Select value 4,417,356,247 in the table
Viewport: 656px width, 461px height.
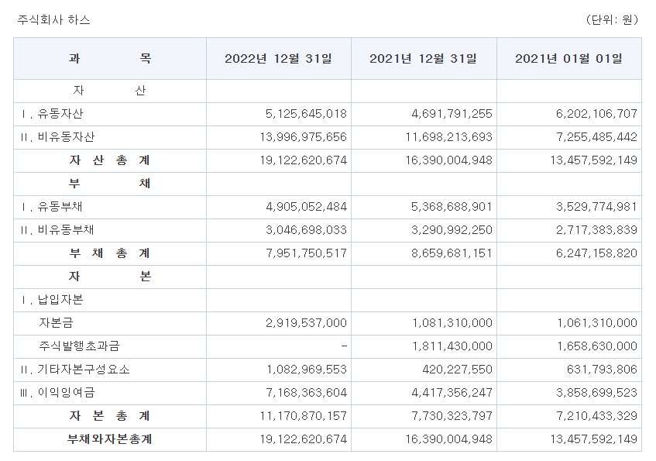click(x=452, y=393)
